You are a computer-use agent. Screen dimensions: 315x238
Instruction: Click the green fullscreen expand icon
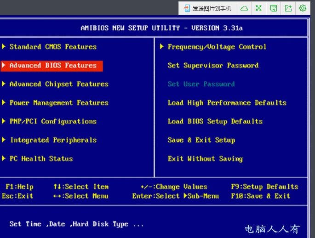coord(259,8)
